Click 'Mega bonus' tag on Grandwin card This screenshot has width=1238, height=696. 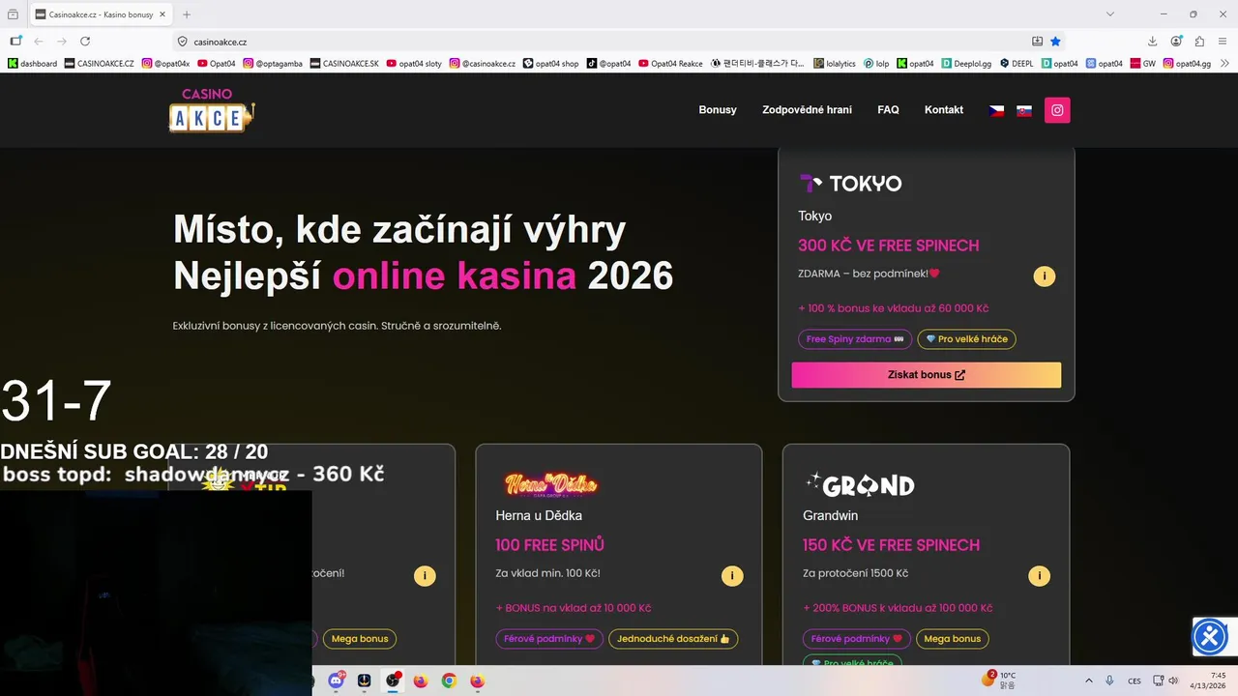click(x=953, y=639)
